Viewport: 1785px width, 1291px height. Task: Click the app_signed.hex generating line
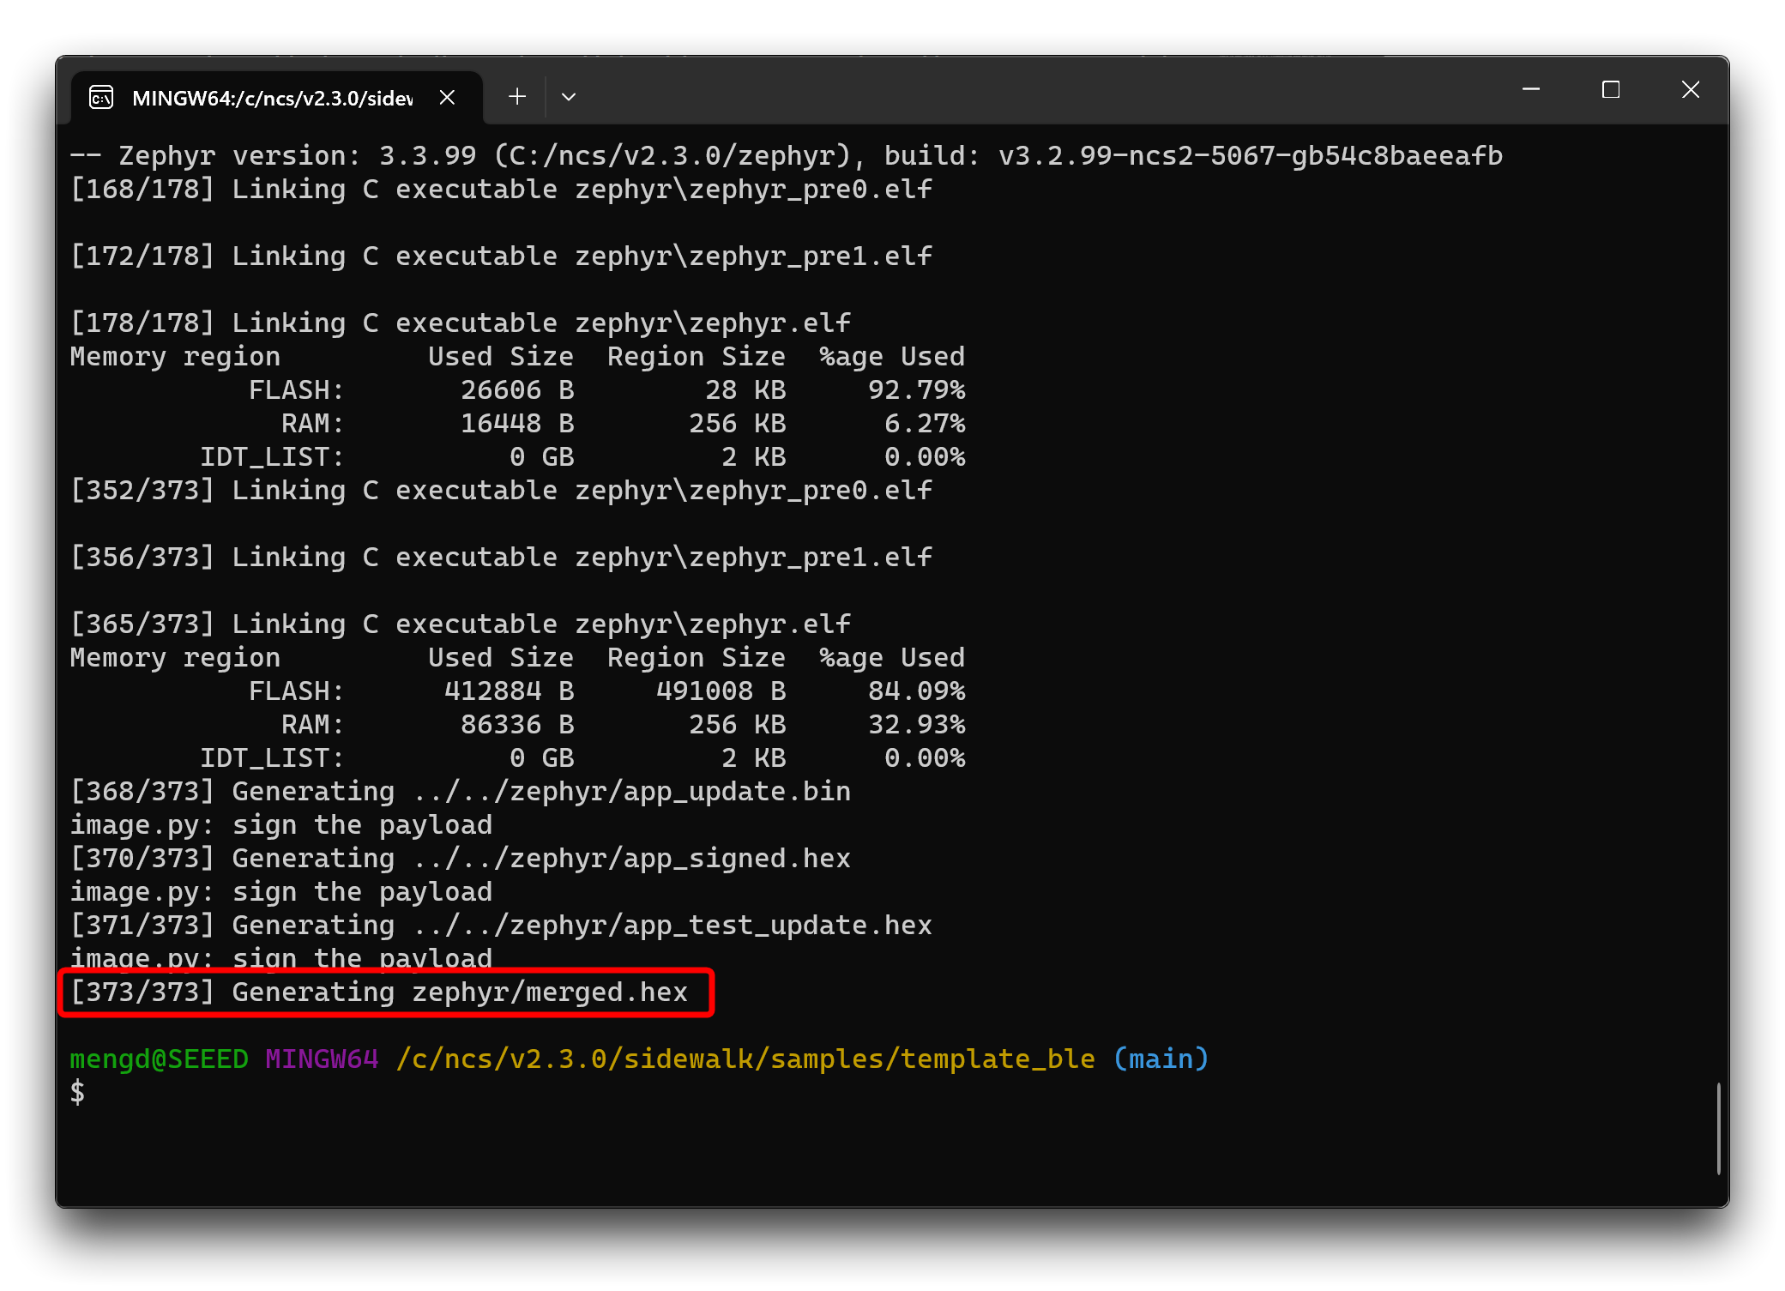pos(460,859)
